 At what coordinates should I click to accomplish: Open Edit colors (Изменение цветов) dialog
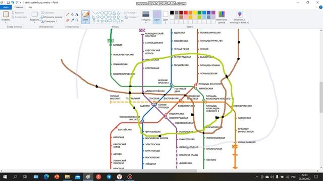tap(222, 17)
